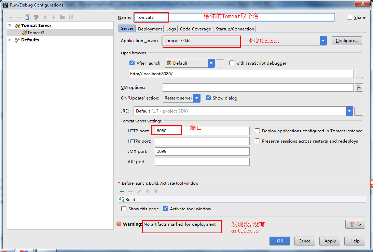Uncheck the After launch checkbox
Screen dimensions: 373x252
(x=132, y=63)
